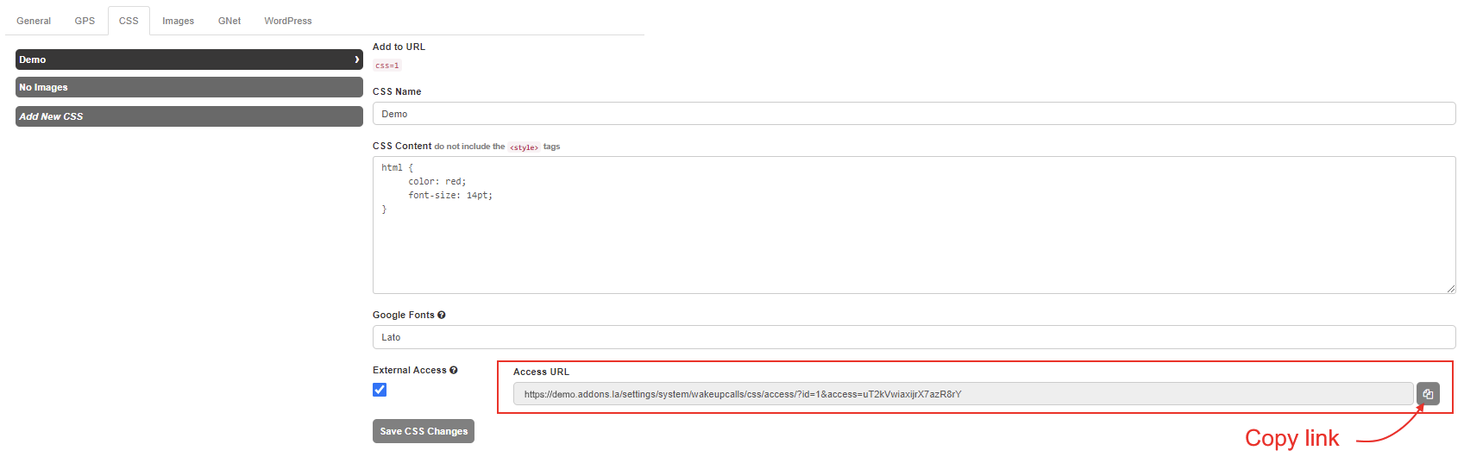Click the Google Fonts field containing Lato
The height and width of the screenshot is (463, 1464).
pos(914,337)
